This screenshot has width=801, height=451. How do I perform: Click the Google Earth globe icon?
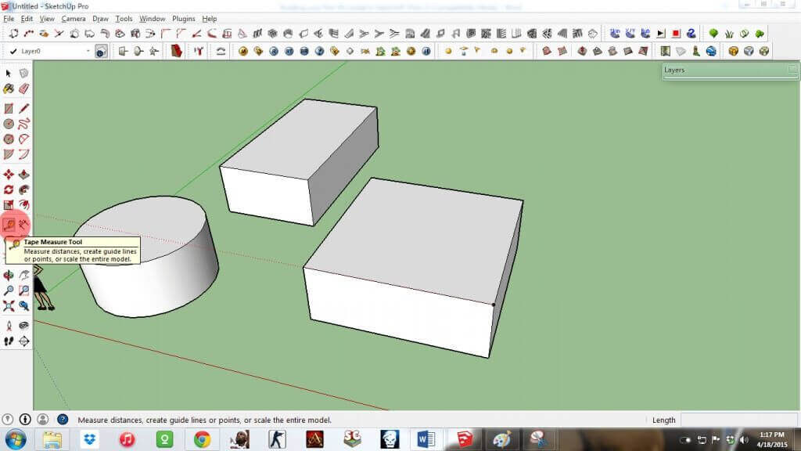(711, 51)
